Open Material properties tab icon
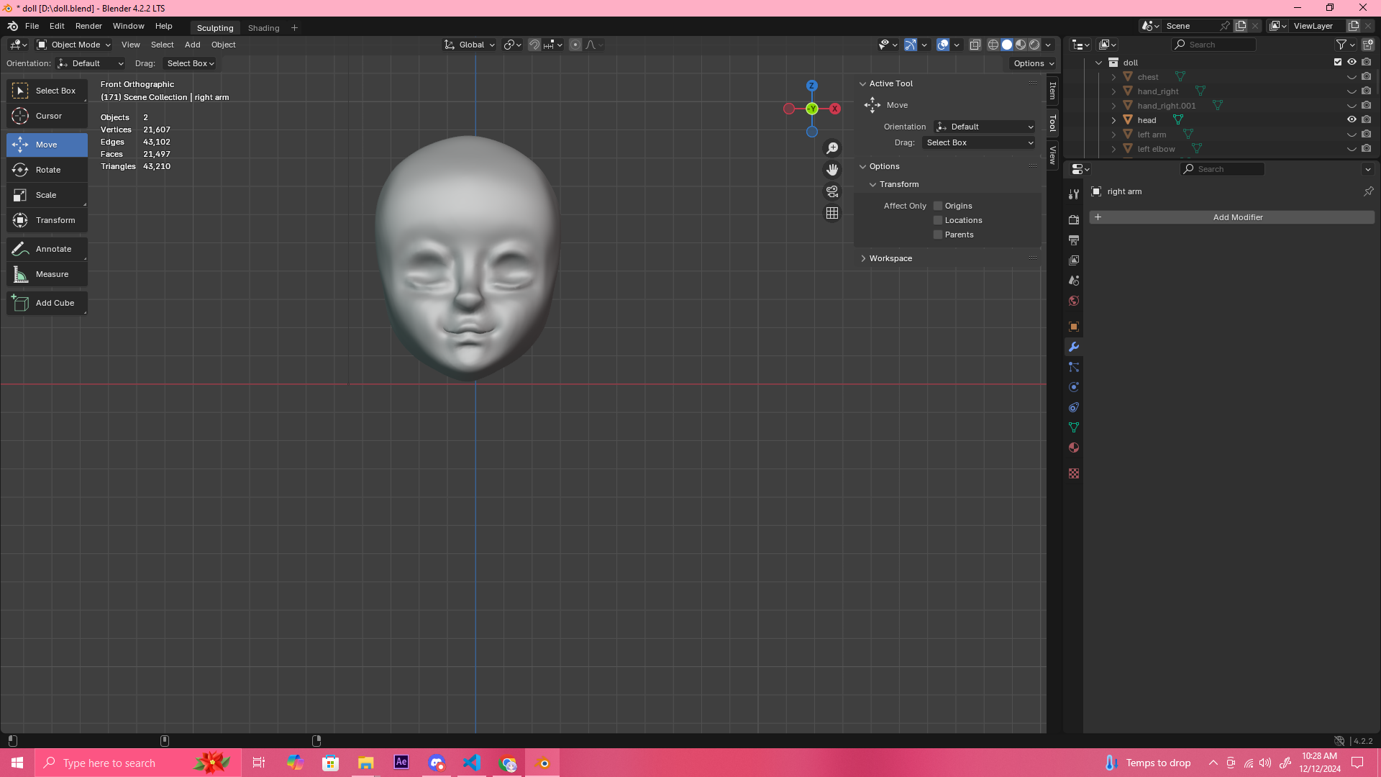The height and width of the screenshot is (777, 1381). click(1074, 447)
